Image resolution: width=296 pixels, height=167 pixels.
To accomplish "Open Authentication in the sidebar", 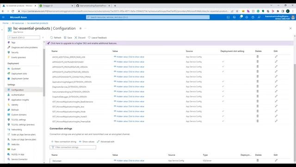I will [18, 95].
